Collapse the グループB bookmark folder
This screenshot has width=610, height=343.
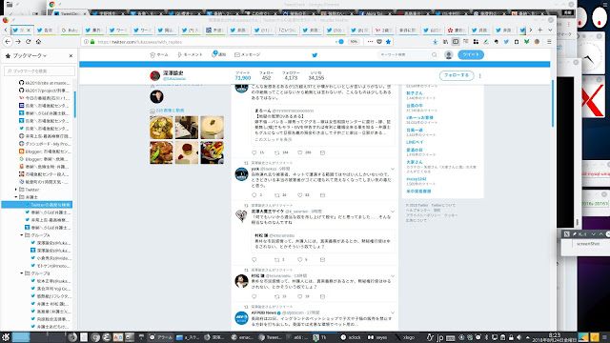pyautogui.click(x=22, y=273)
